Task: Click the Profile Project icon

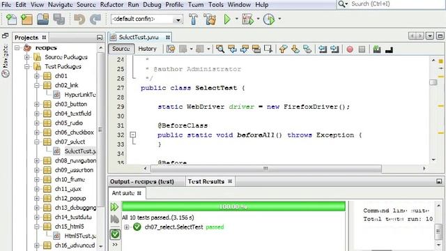Action: tap(269, 19)
